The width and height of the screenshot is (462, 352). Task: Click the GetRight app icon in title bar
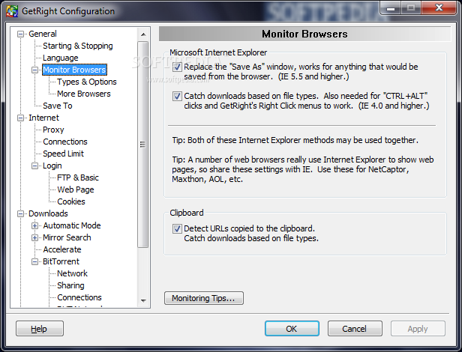coord(12,11)
